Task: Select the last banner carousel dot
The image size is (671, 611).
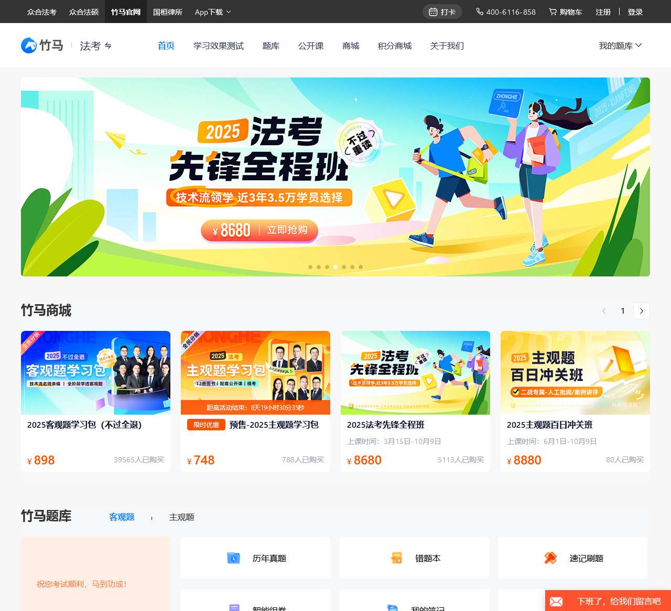Action: 361,267
